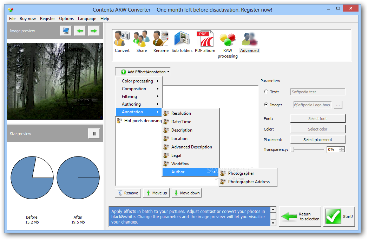The height and width of the screenshot is (240, 368).
Task: Click the Softpedia test text field
Action: (x=318, y=92)
